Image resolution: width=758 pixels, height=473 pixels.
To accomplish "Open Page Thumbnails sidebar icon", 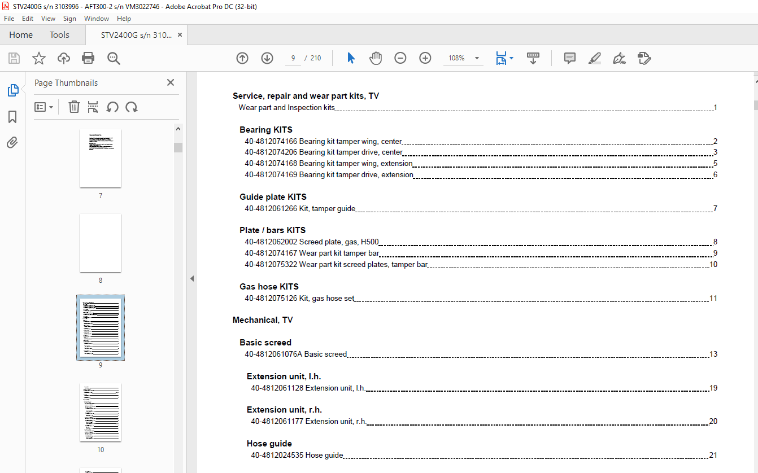I will pyautogui.click(x=12, y=90).
